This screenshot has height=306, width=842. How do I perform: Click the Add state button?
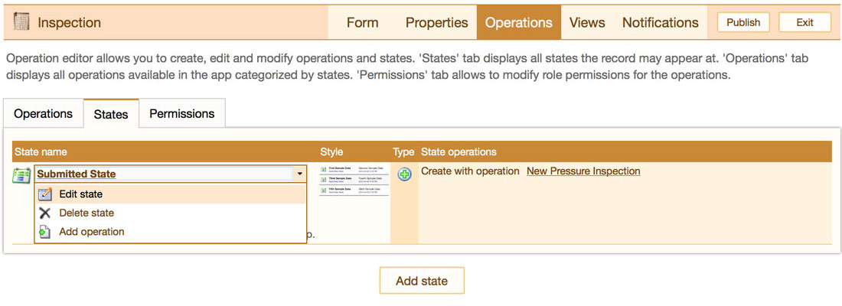tap(421, 281)
